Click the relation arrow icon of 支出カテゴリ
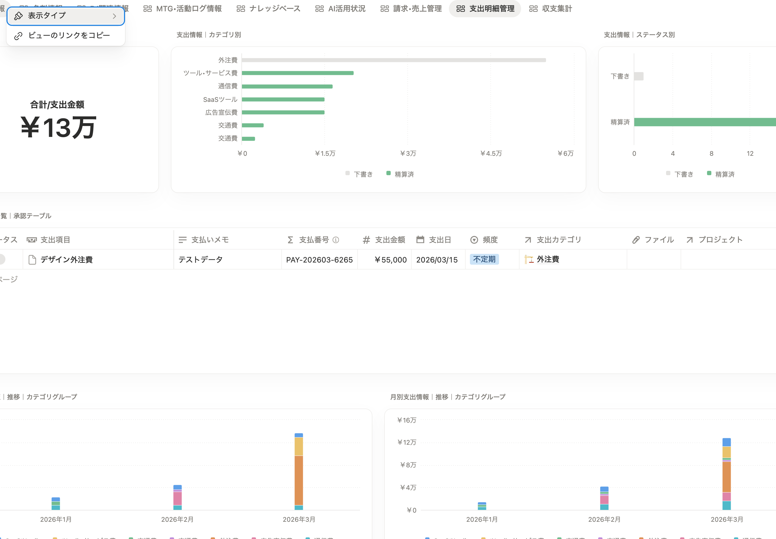 click(528, 240)
